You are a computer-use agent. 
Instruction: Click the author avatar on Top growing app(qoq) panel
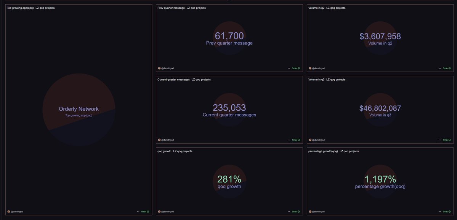point(9,212)
